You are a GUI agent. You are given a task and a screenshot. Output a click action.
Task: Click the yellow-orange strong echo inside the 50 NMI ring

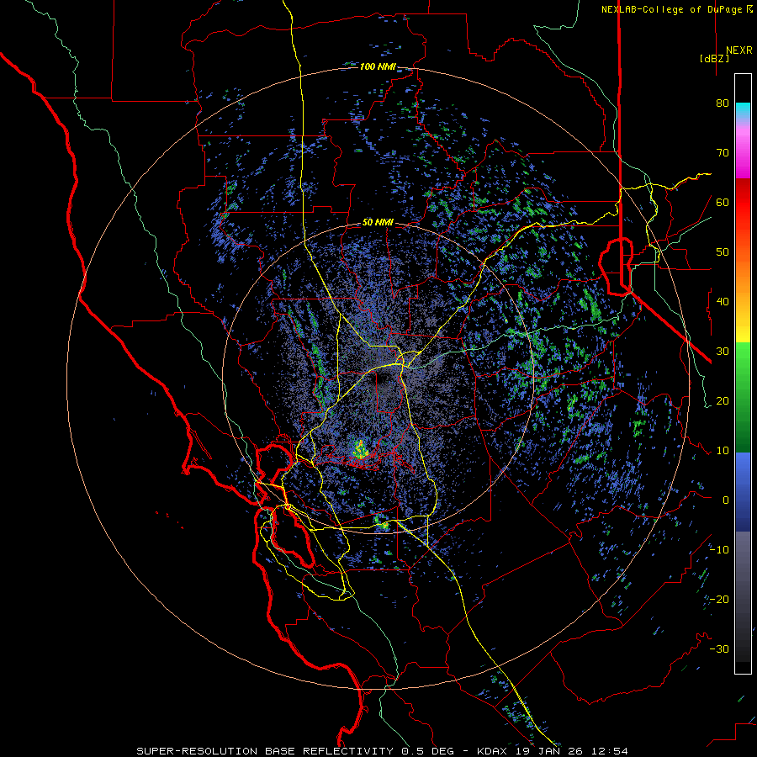pos(360,449)
